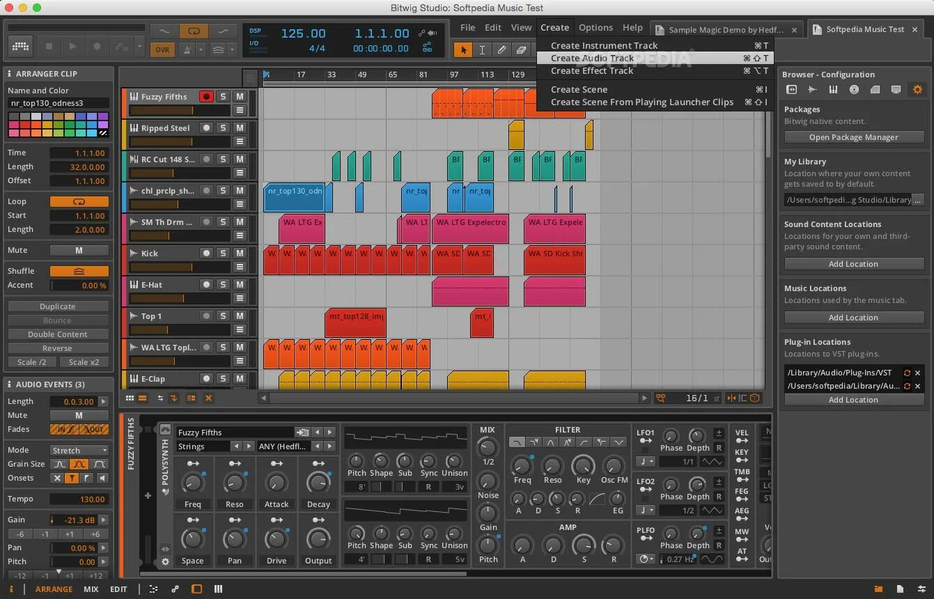Image resolution: width=934 pixels, height=599 pixels.
Task: Toggle fade IN button
Action: coord(64,429)
